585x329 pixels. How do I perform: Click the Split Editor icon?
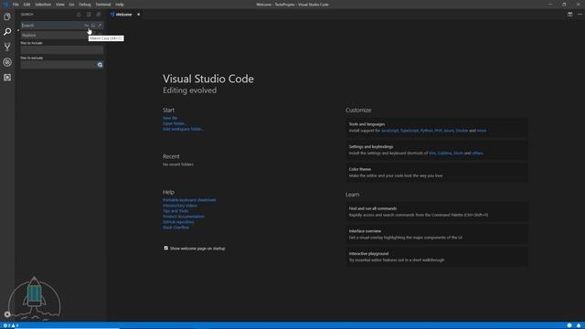click(569, 15)
